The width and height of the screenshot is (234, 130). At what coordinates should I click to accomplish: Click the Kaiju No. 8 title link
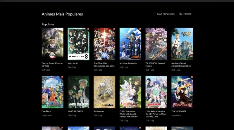point(73,63)
